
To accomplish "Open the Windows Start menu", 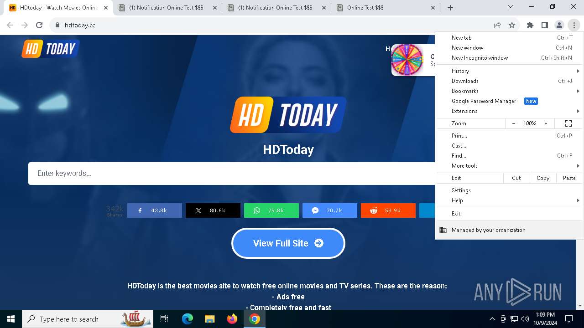I will 11,319.
